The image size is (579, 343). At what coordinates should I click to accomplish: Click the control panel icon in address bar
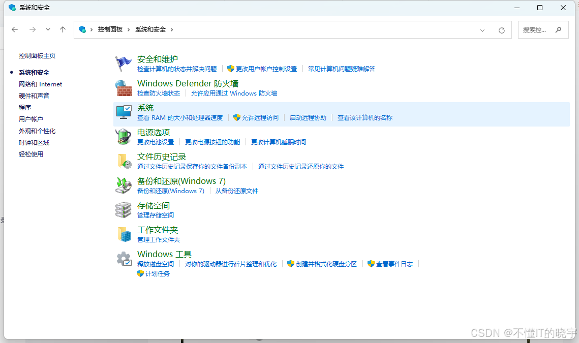point(82,29)
